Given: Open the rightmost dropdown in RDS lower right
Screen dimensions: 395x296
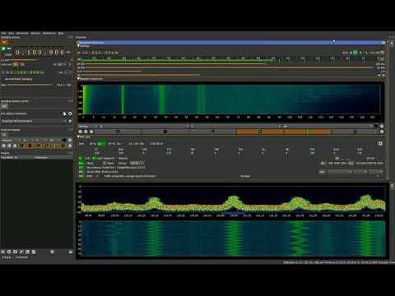Looking at the screenshot, I should point(375,172).
